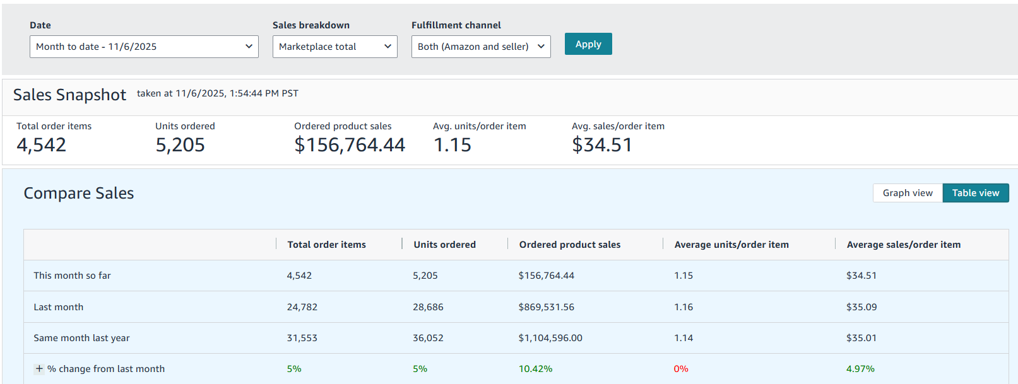Viewport: 1018px width, 384px height.
Task: Click the $156,764.44 snapshot sales figure
Action: pyautogui.click(x=350, y=145)
